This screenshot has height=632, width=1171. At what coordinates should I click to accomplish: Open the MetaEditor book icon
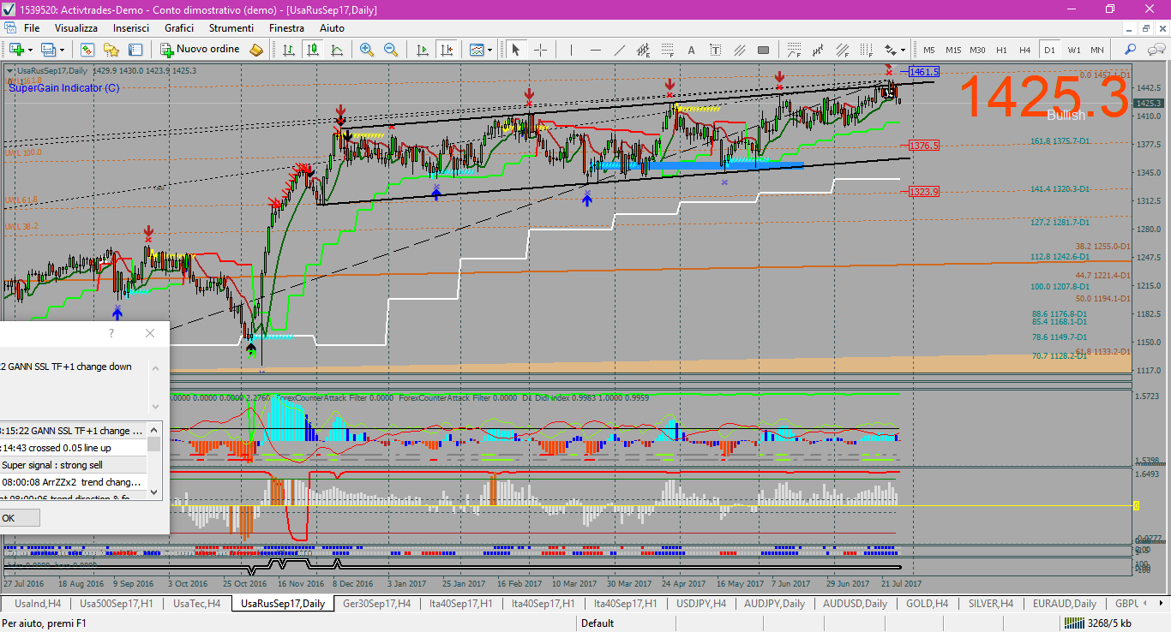[x=255, y=50]
